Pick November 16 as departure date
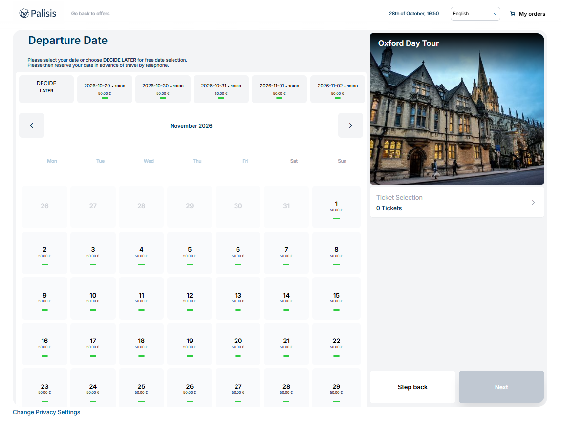This screenshot has height=428, width=561. [x=45, y=344]
